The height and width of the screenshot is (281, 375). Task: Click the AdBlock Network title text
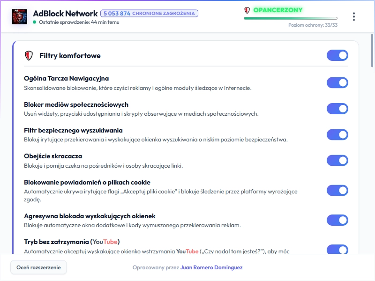coord(65,14)
